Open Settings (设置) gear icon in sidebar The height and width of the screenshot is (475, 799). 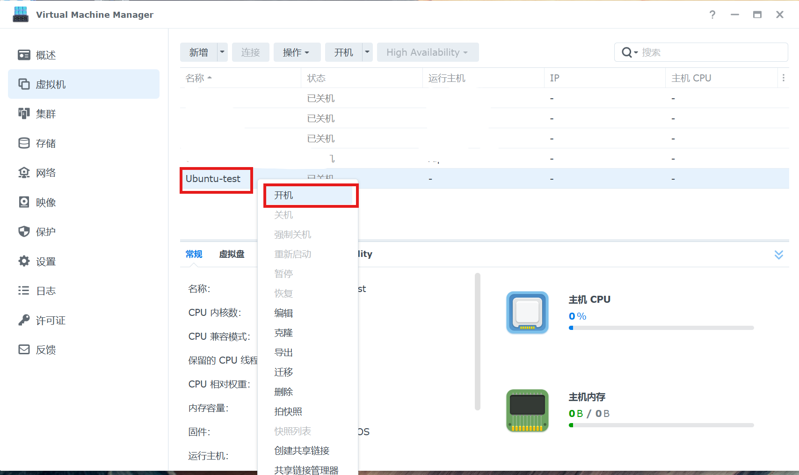pos(24,261)
